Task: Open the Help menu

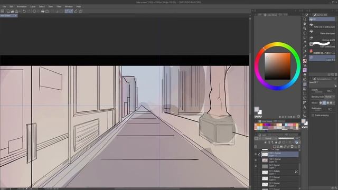Action: point(79,7)
